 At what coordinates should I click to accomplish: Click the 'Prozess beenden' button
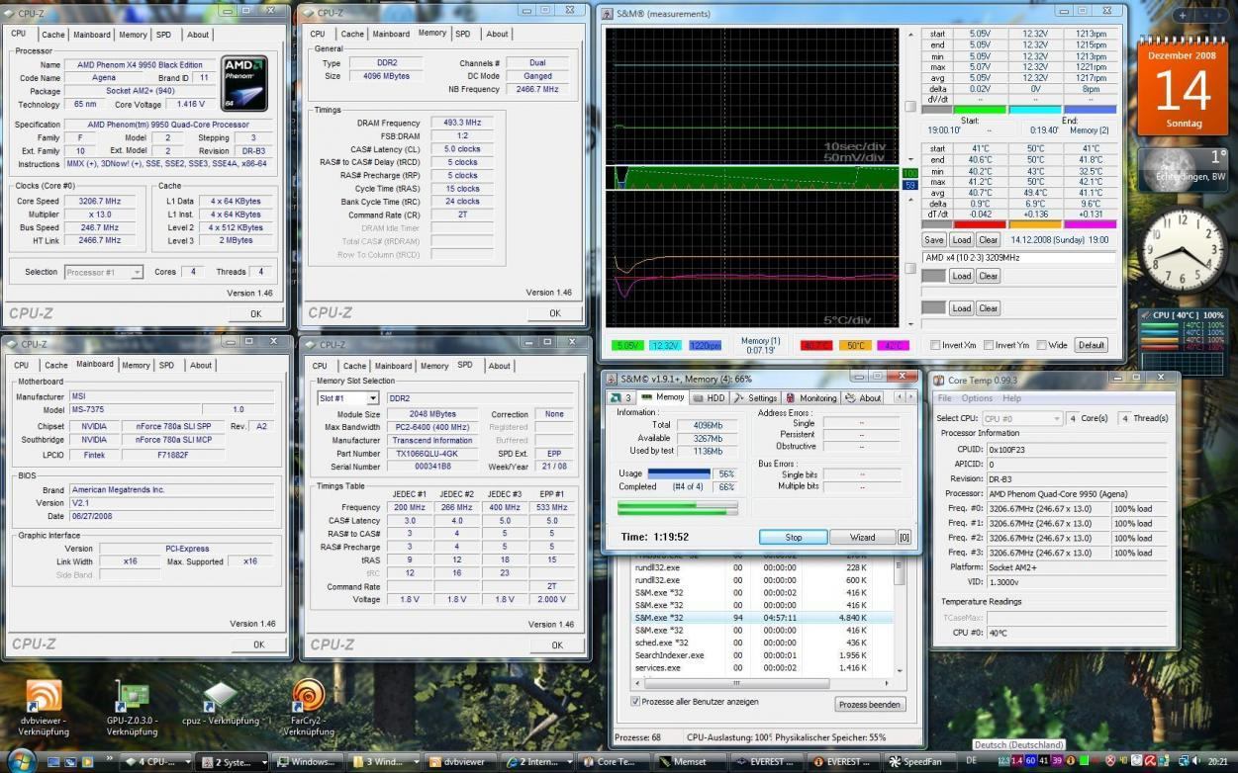pos(869,705)
